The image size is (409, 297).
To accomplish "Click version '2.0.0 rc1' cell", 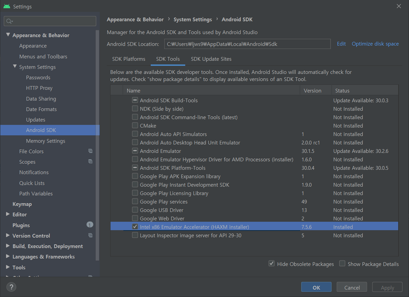I will point(311,142).
